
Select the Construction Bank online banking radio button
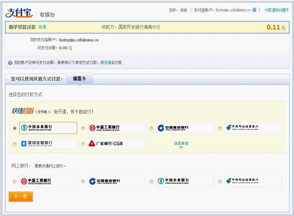pos(83,182)
